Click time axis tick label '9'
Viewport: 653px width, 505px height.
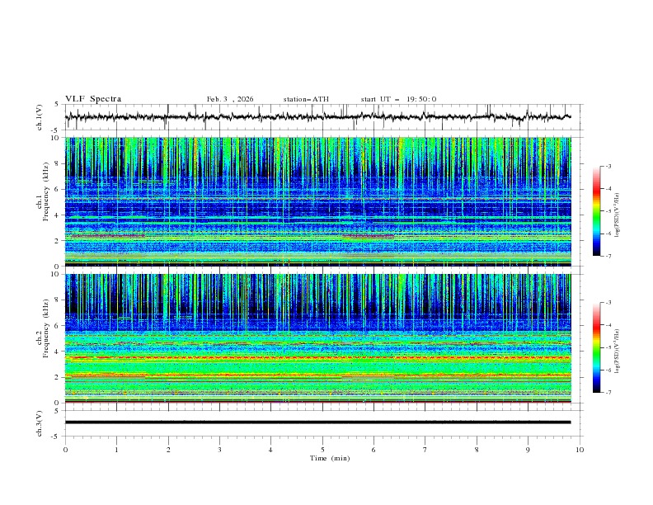tap(528, 450)
